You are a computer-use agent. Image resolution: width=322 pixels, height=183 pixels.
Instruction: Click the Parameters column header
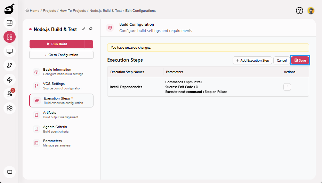[x=174, y=72]
